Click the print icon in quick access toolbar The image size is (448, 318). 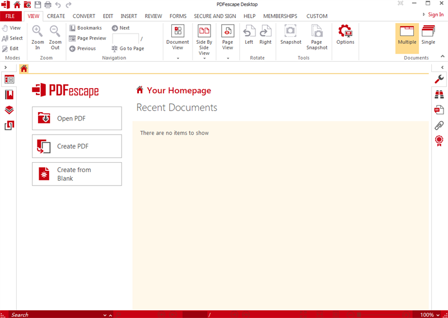(48, 4)
